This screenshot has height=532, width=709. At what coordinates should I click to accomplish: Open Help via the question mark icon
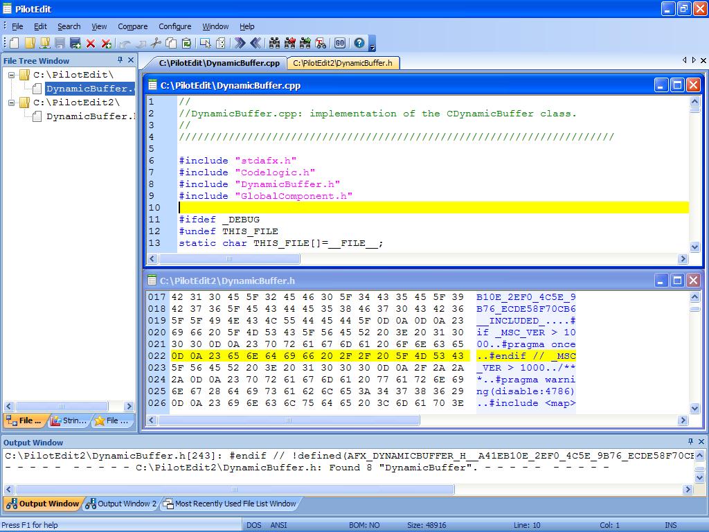point(359,43)
